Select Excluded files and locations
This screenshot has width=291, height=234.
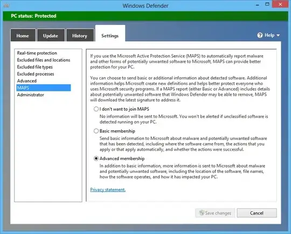coord(44,60)
